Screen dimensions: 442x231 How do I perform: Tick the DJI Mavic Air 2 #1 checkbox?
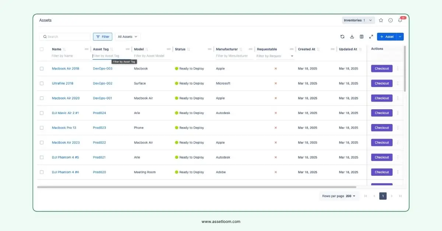pos(42,113)
